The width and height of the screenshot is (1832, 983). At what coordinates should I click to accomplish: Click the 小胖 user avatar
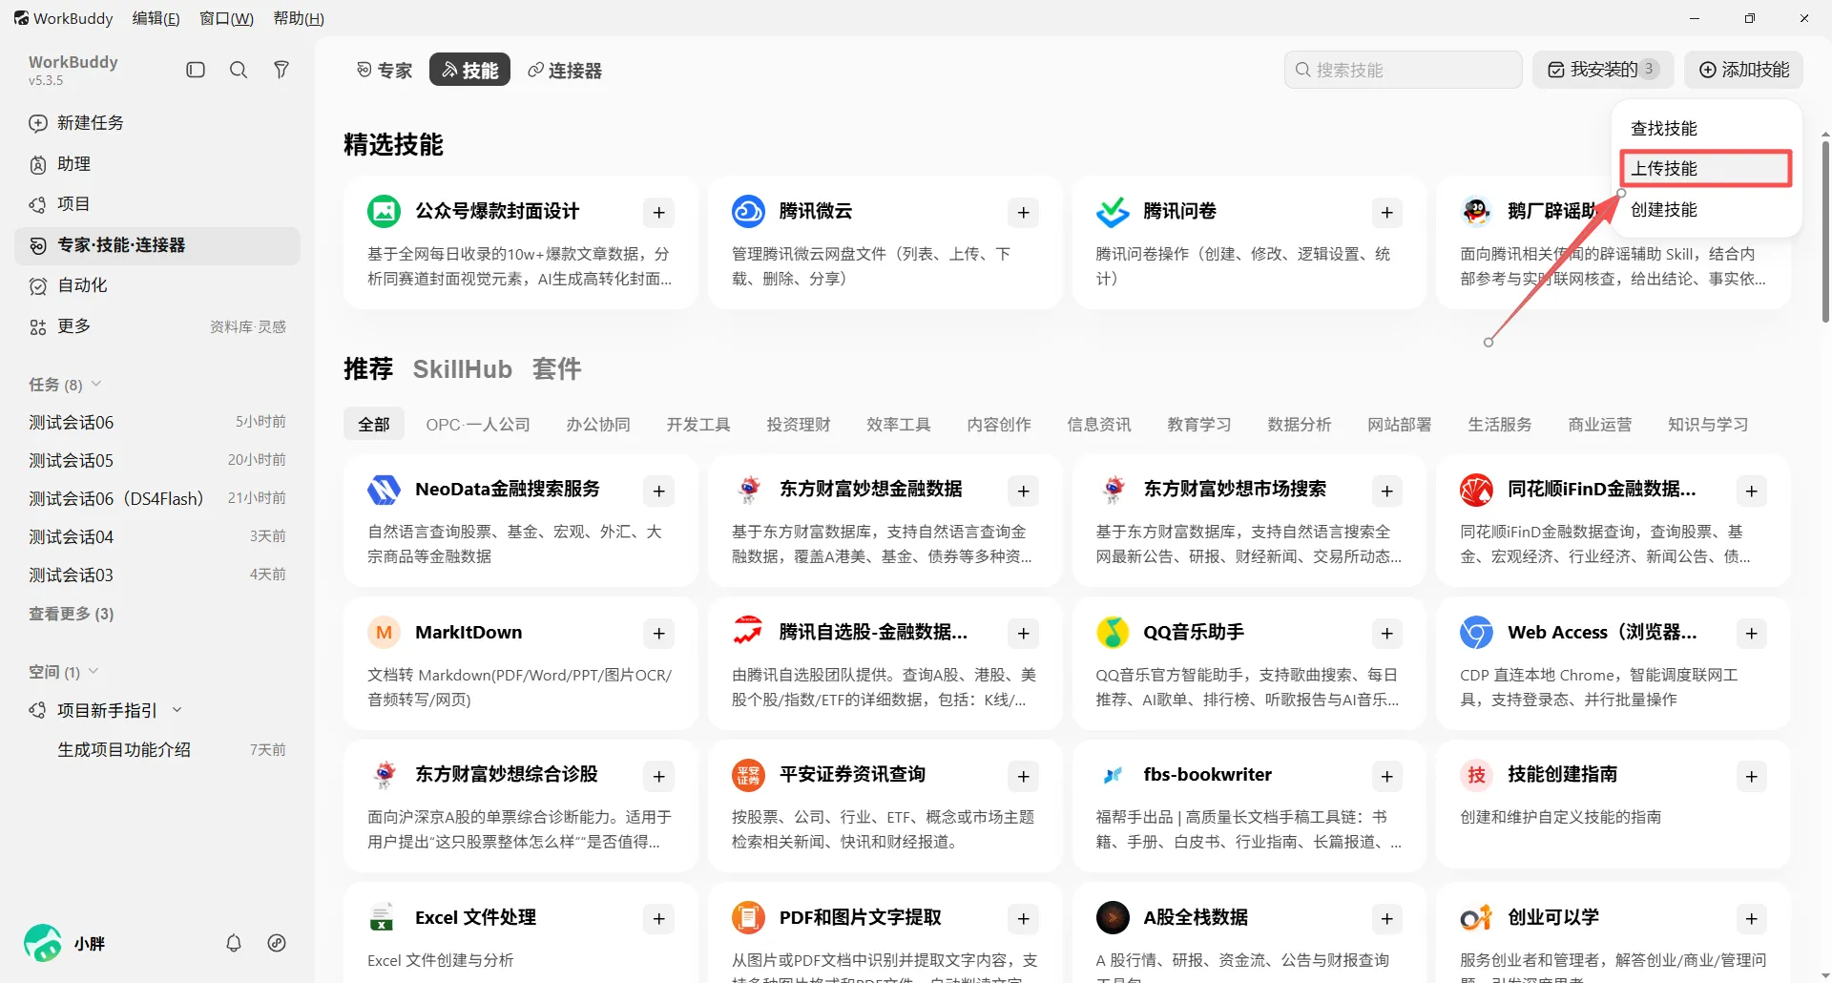click(43, 943)
